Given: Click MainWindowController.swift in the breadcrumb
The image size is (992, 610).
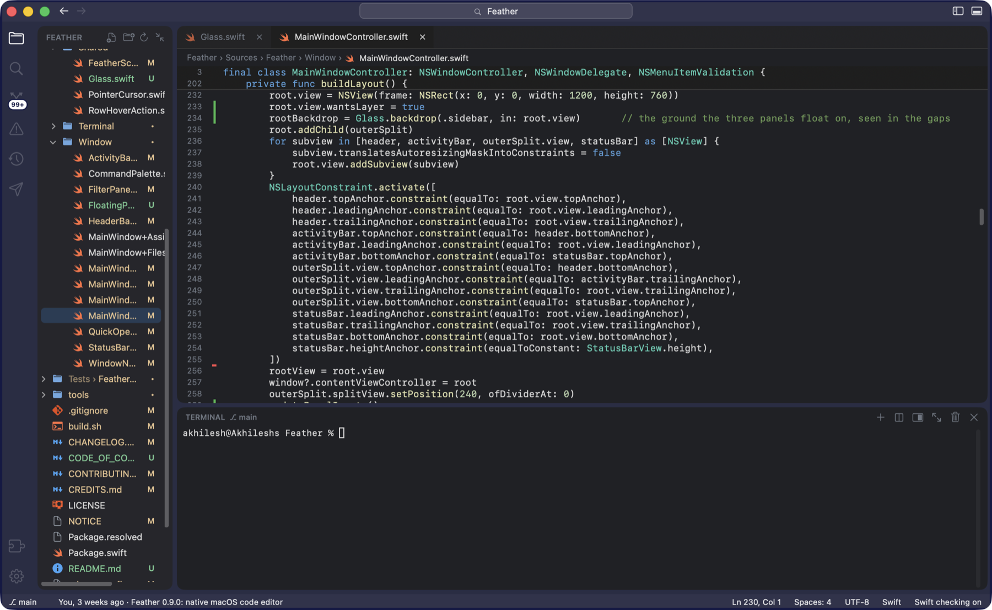Looking at the screenshot, I should click(x=413, y=58).
